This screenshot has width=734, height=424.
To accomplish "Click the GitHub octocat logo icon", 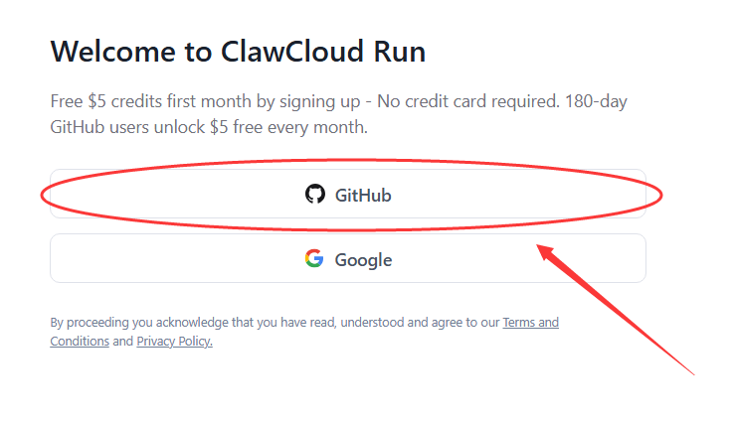I will coord(315,194).
